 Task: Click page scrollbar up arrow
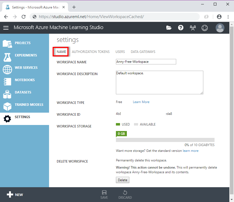[x=232, y=24]
